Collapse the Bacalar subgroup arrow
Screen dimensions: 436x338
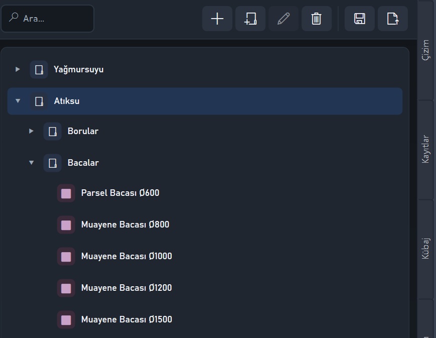(32, 163)
